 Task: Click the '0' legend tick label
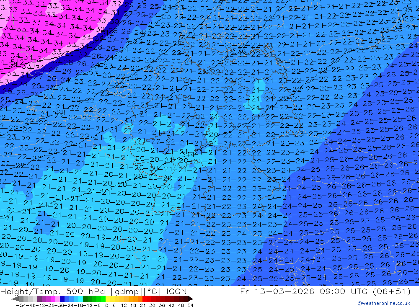(x=106, y=305)
